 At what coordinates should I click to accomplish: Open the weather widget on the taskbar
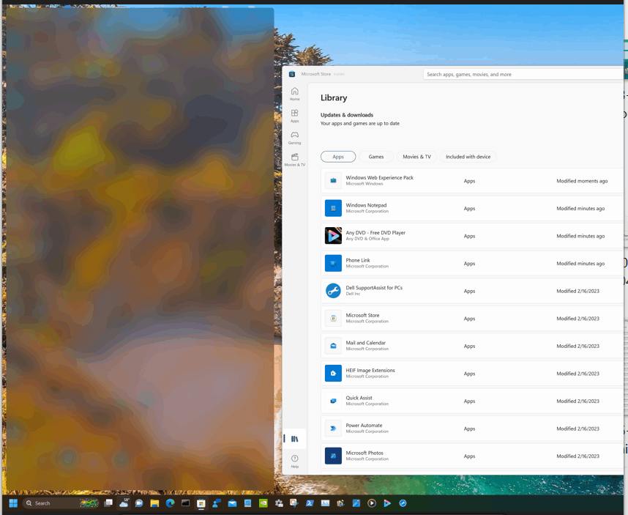point(124,503)
